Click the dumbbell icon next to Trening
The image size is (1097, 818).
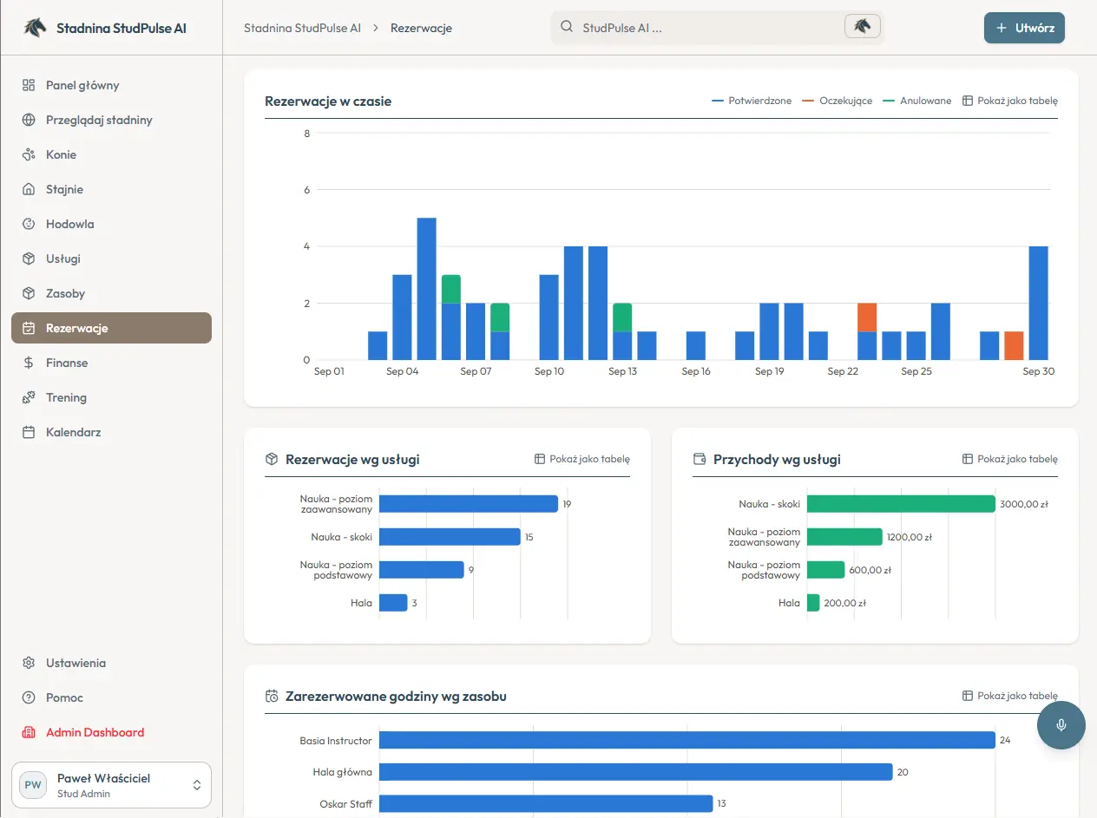[x=29, y=397]
